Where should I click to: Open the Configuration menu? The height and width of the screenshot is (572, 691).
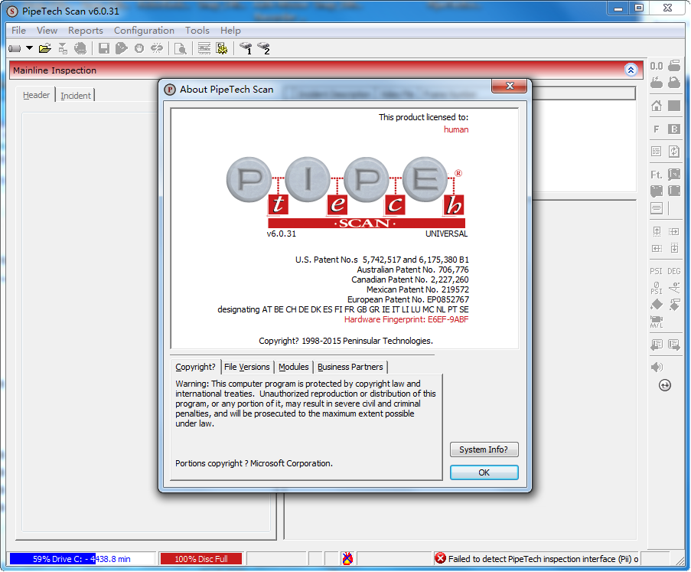[x=144, y=31]
